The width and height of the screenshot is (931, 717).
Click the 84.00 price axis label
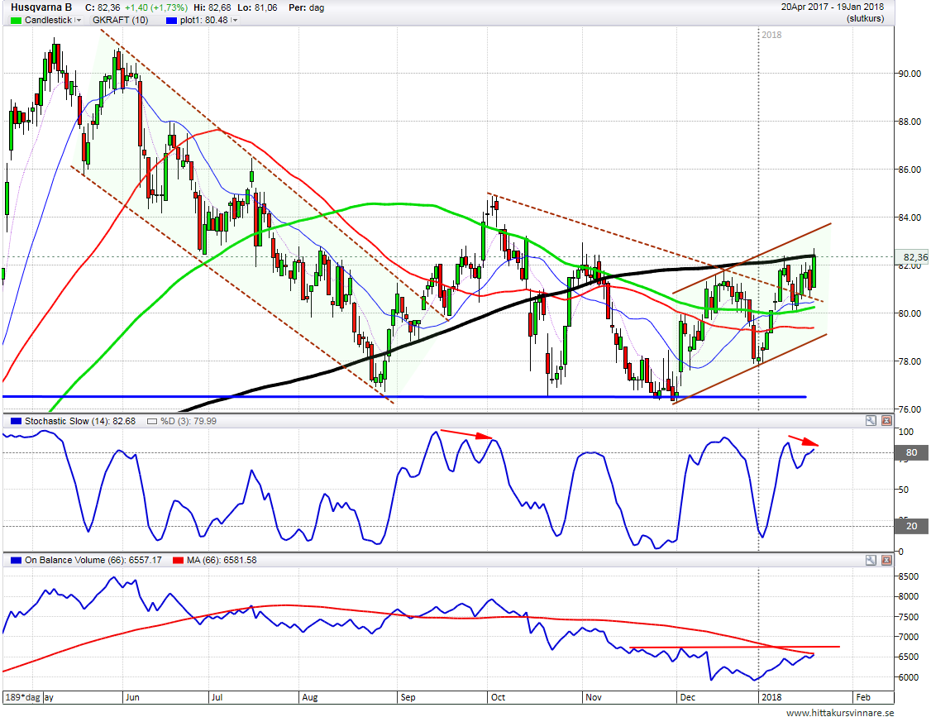(909, 217)
